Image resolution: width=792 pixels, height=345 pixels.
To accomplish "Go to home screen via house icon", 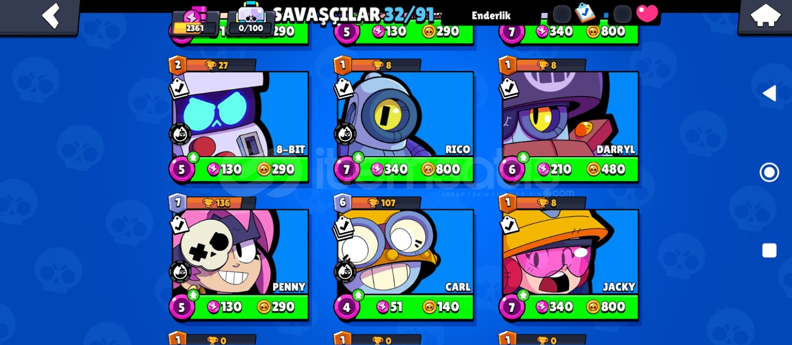I will point(765,15).
